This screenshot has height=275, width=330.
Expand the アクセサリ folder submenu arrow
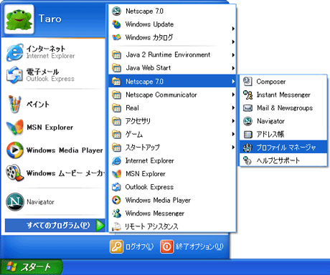tap(233, 121)
